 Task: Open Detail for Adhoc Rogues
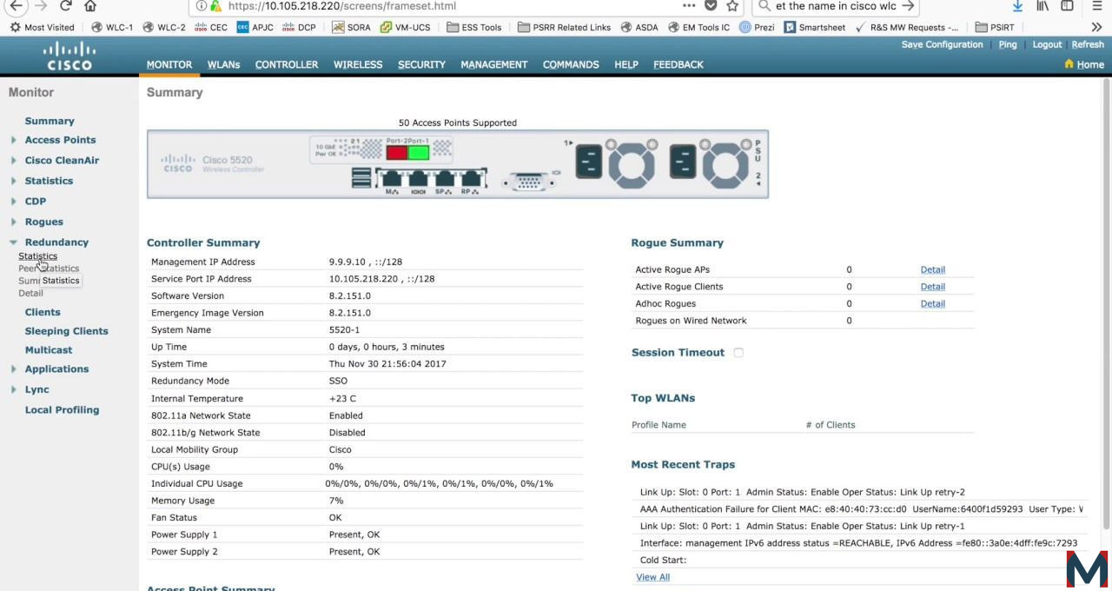933,303
